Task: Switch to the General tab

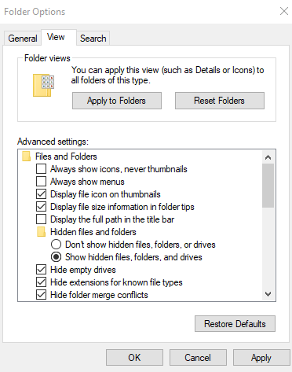Action: click(x=23, y=39)
